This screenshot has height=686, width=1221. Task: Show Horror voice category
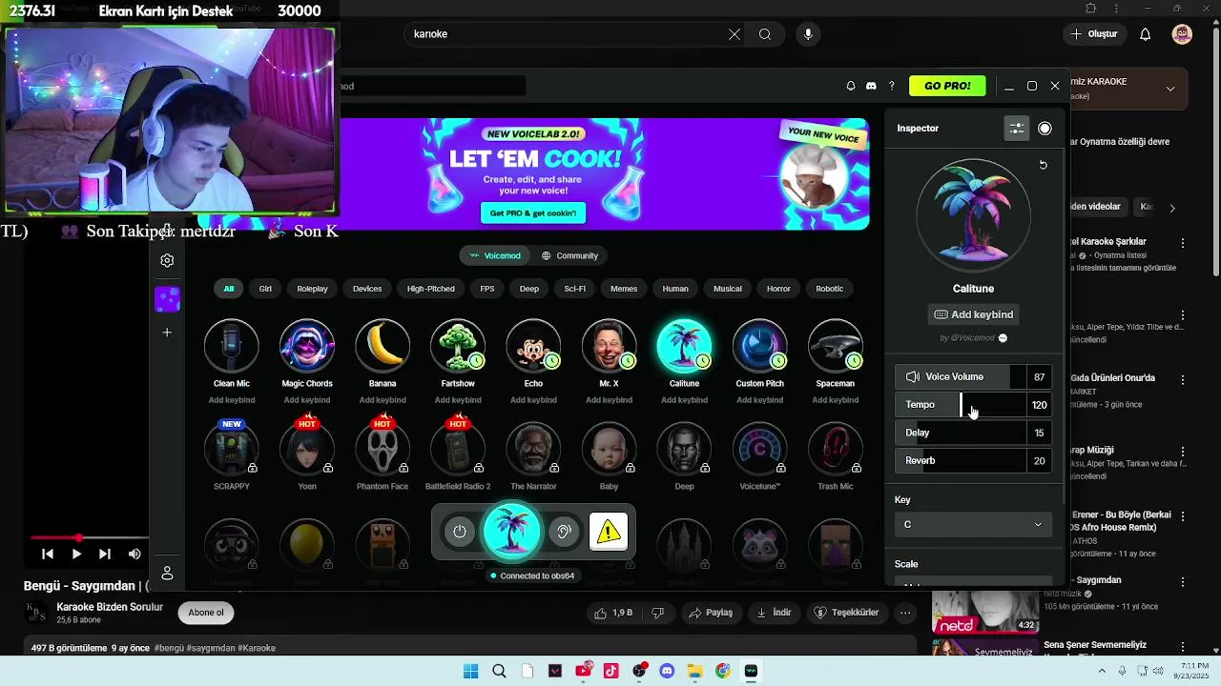pyautogui.click(x=778, y=289)
